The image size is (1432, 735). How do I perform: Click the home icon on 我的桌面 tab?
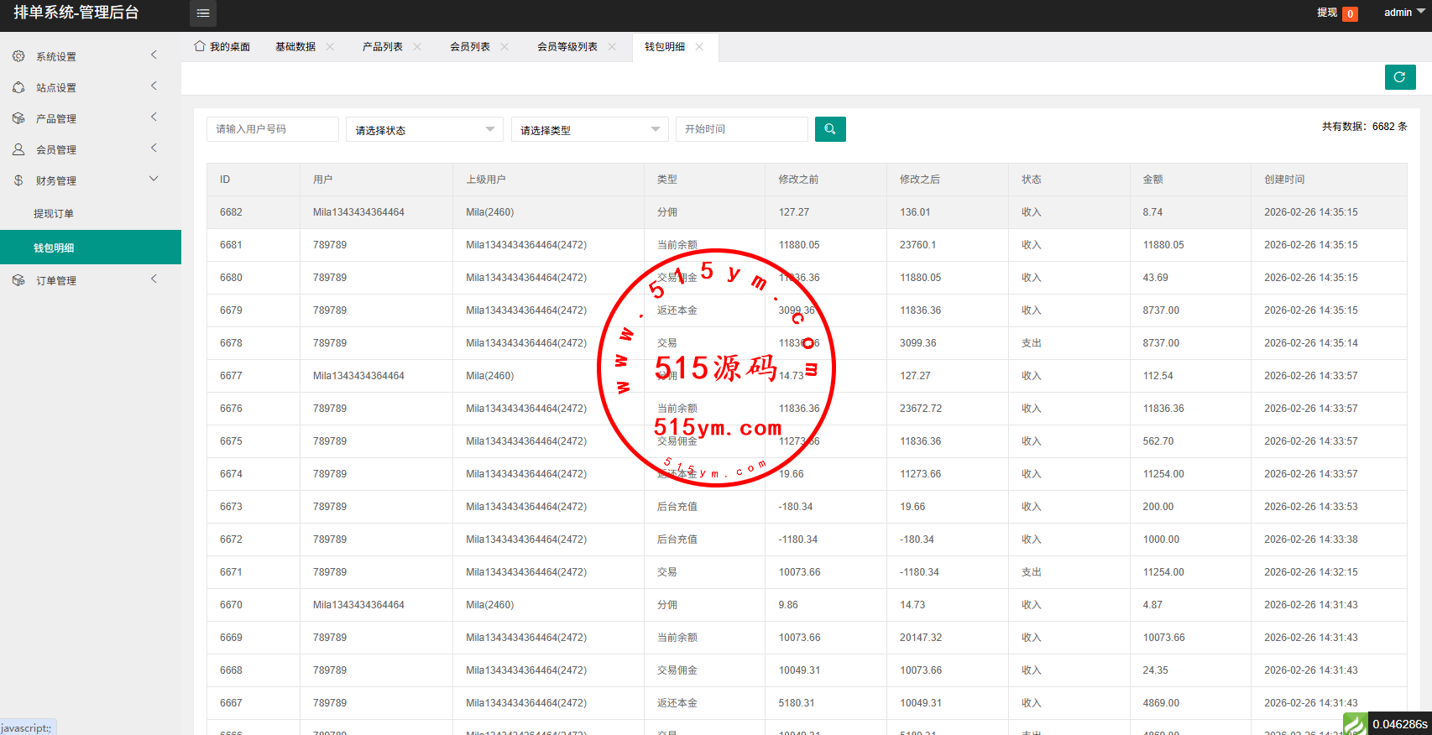[200, 46]
